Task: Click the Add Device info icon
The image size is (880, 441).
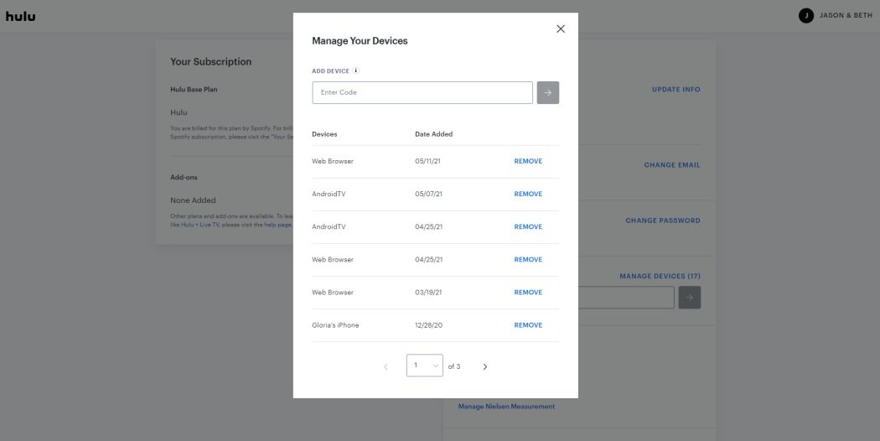Action: [x=356, y=71]
